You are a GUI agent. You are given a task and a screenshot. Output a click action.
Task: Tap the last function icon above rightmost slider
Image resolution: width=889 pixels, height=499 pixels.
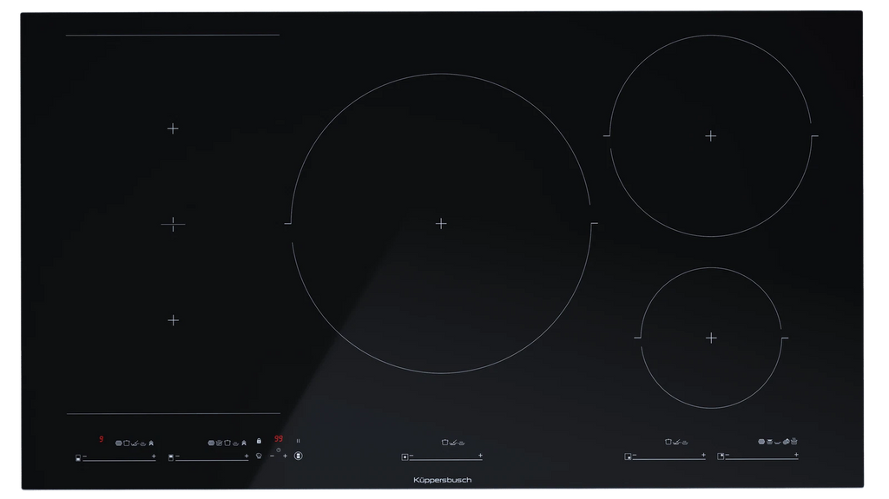point(794,441)
